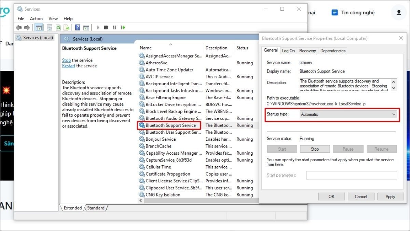Toggle Show/Hide Action Pane toolbar icon
Image resolution: width=410 pixels, height=231 pixels.
[86, 28]
